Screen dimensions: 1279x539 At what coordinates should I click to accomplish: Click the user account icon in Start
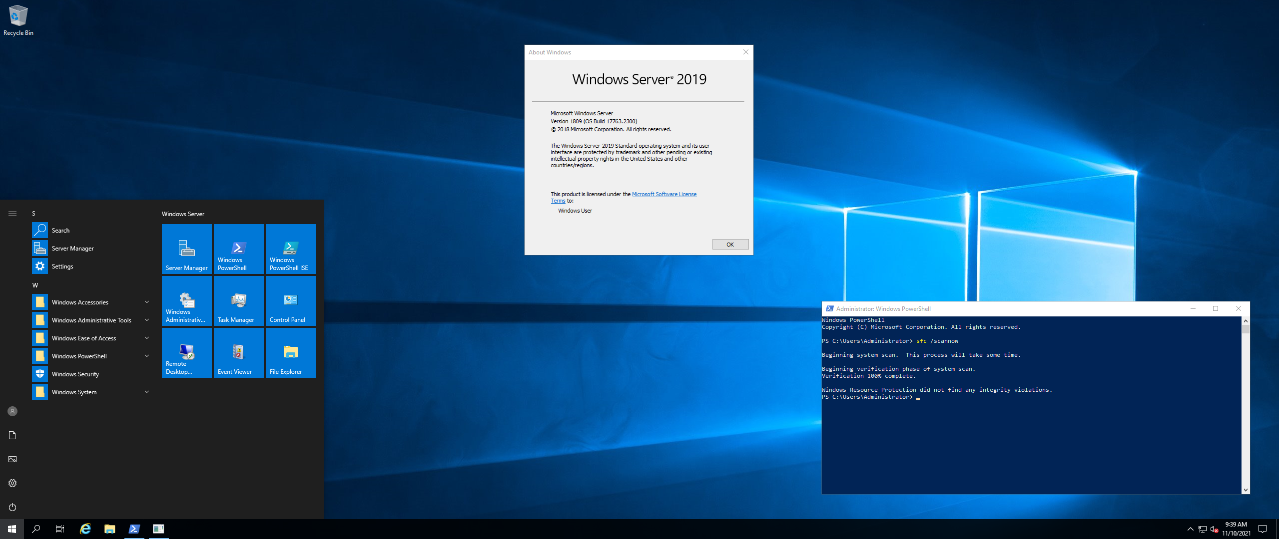click(x=12, y=411)
